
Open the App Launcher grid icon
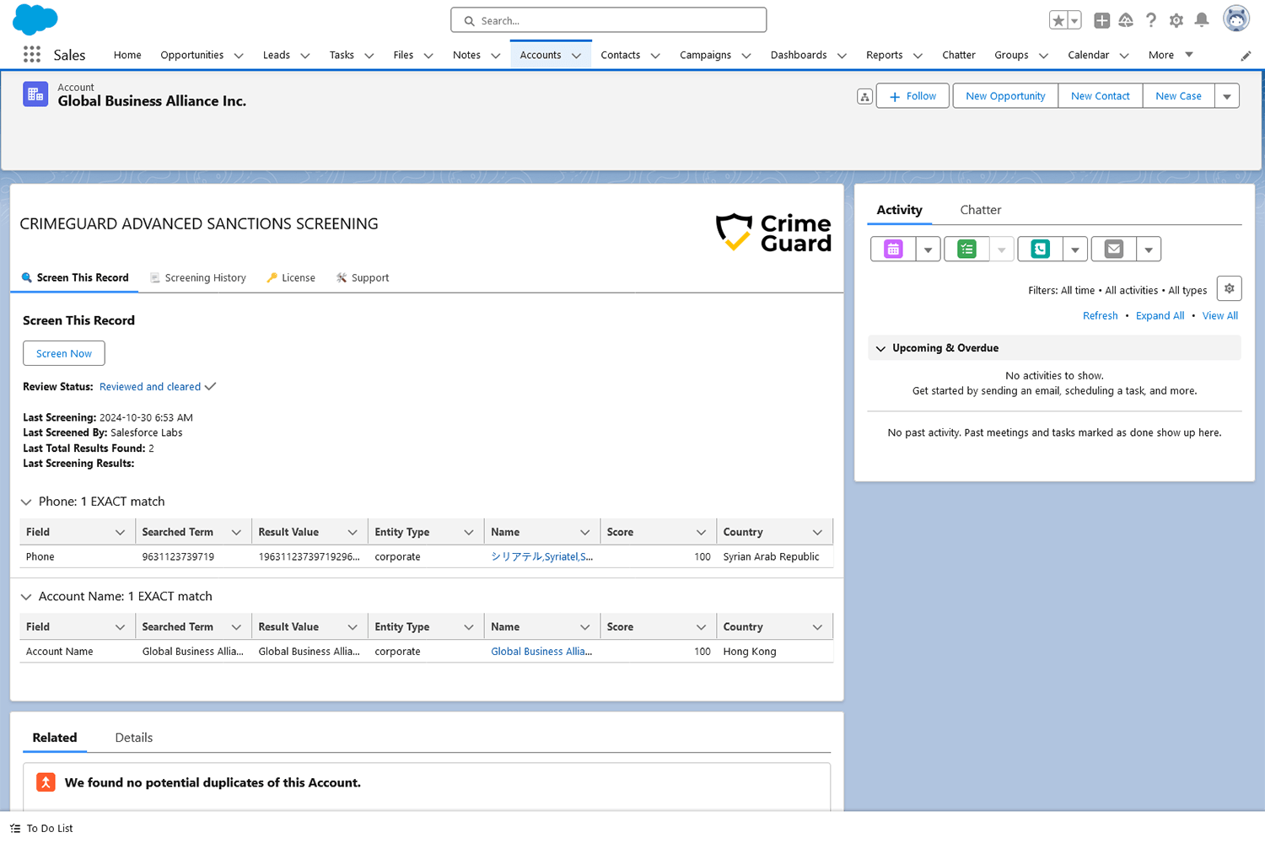pos(32,55)
